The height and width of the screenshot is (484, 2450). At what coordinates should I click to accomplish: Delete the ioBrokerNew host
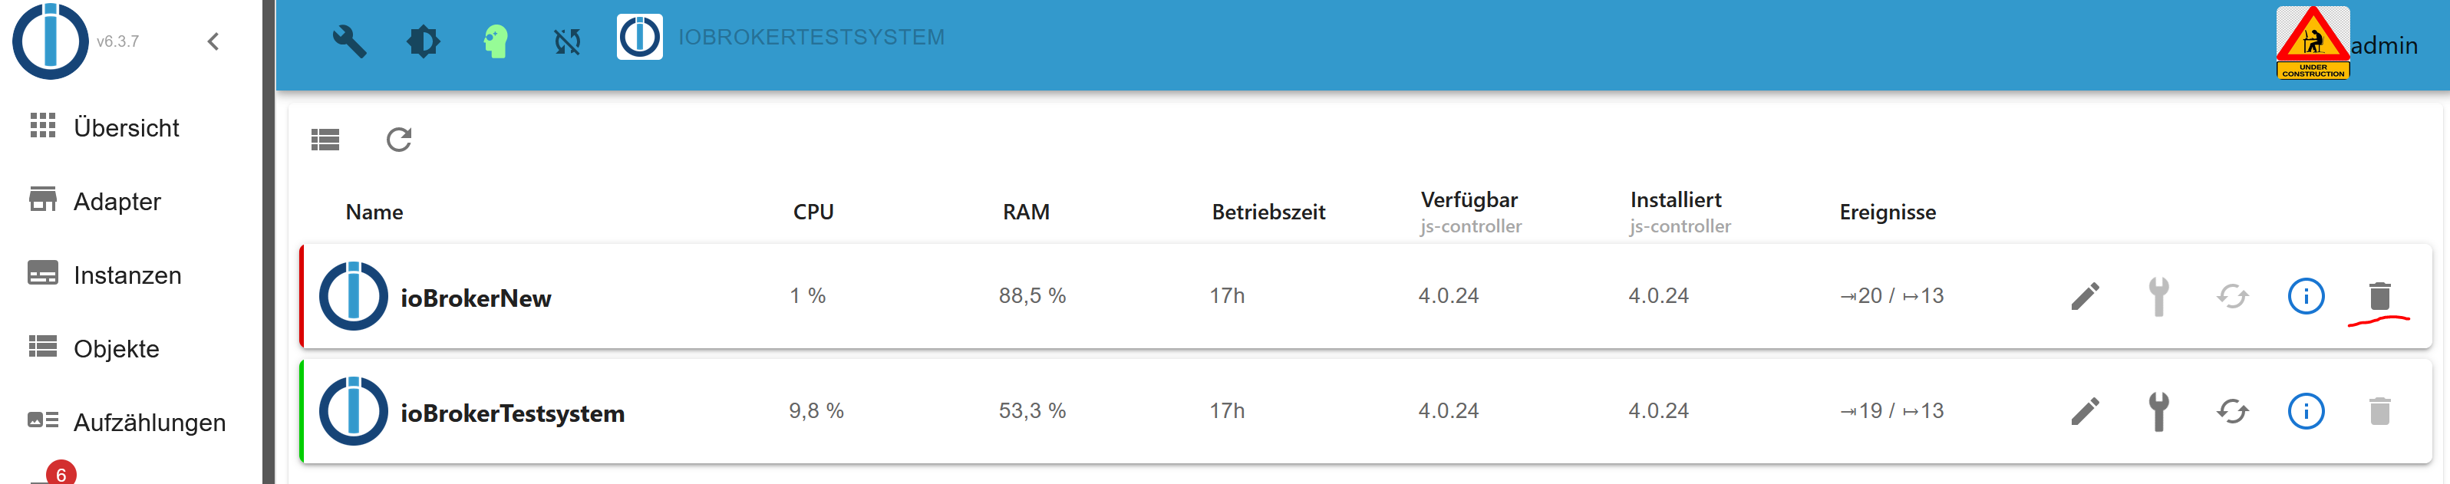point(2379,296)
